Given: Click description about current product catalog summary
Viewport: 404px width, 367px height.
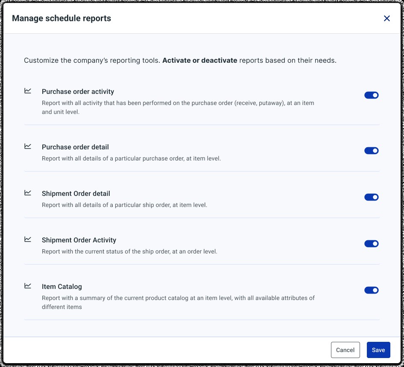Looking at the screenshot, I should click(x=178, y=303).
